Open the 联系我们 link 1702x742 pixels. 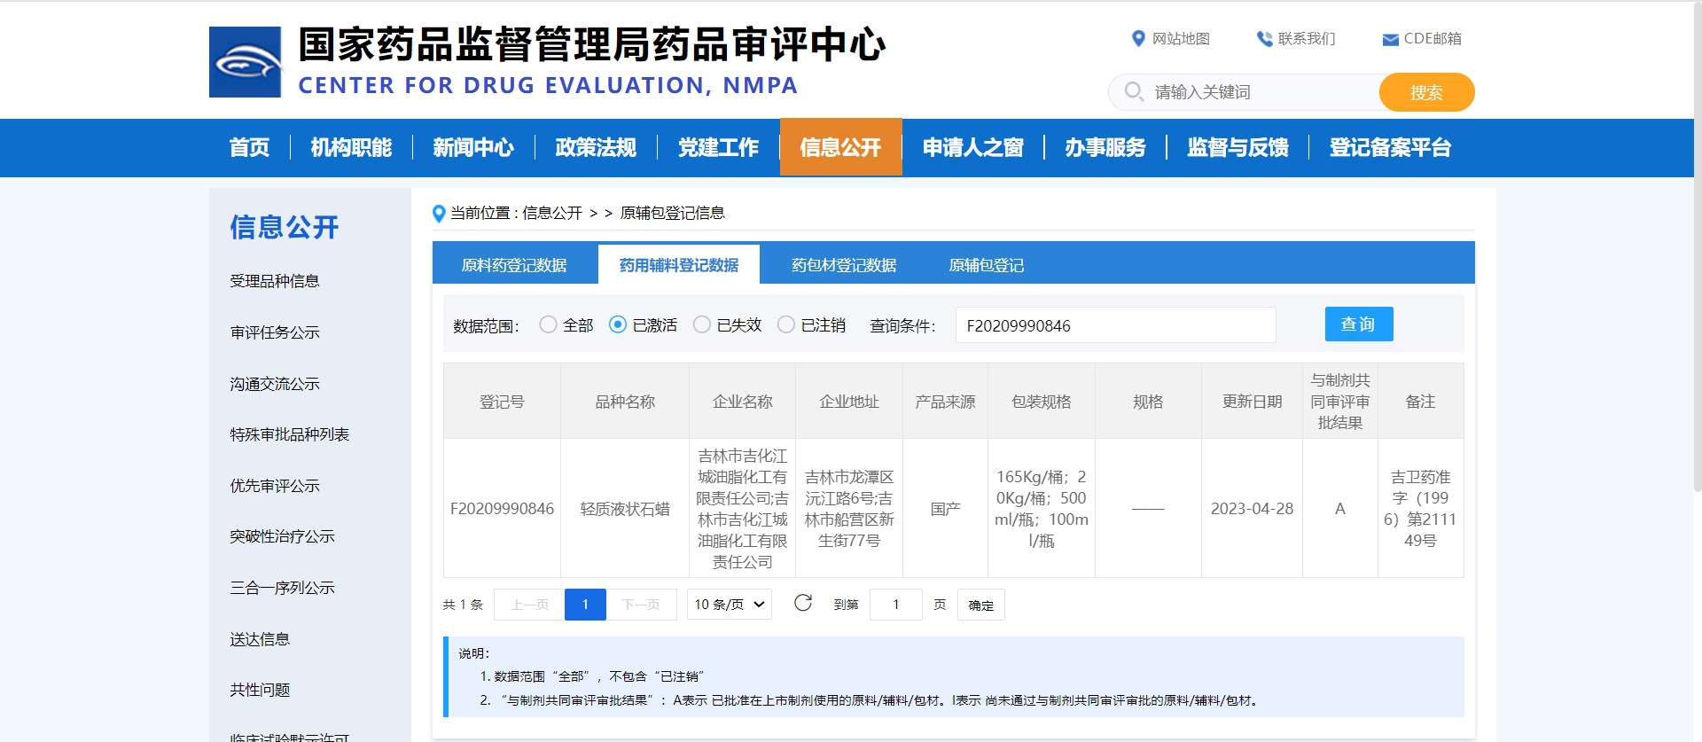[x=1307, y=39]
